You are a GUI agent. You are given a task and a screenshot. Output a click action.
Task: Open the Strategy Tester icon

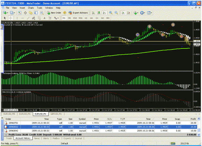42,13
